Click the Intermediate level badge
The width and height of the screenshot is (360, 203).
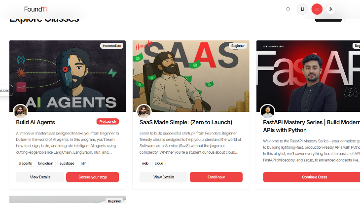[111, 46]
